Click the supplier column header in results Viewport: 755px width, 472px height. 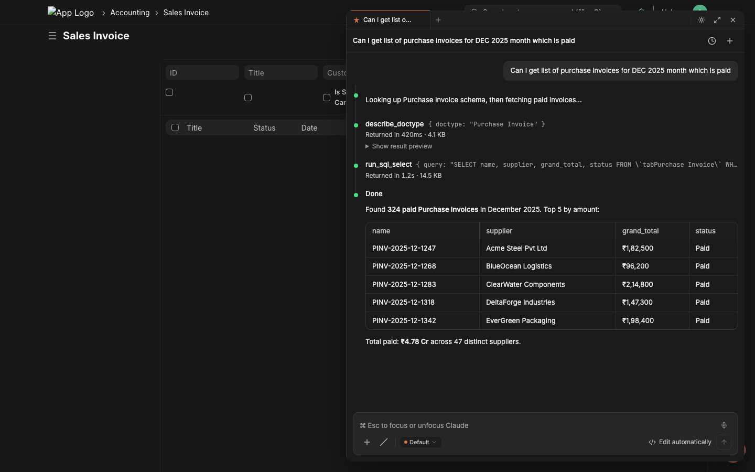(547, 231)
